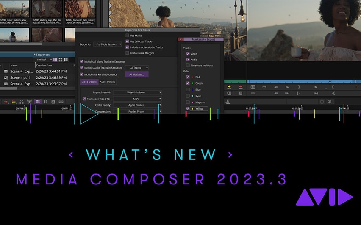This screenshot has width=361, height=225.
Task: Check Timecode and Data under Tracks
Action: coord(188,66)
